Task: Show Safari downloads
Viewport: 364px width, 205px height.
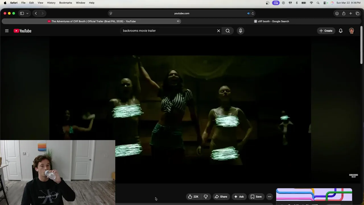Action: (x=337, y=13)
